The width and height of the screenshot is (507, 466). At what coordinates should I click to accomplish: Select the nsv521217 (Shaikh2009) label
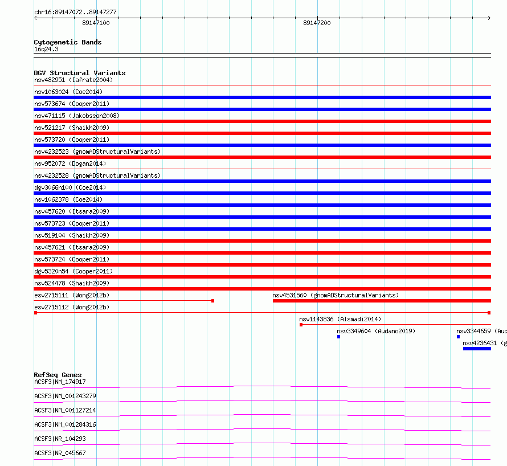click(72, 128)
